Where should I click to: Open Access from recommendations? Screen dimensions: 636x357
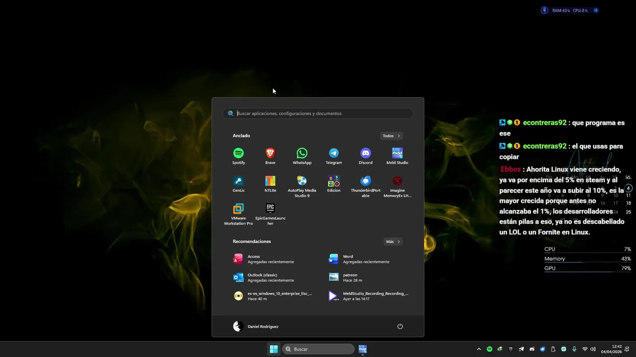pos(271,259)
